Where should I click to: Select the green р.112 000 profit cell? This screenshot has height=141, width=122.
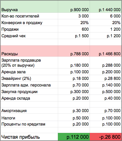[74, 137]
